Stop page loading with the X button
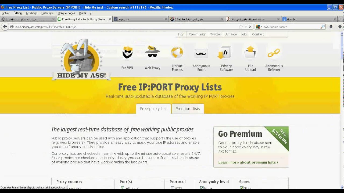 (250, 27)
